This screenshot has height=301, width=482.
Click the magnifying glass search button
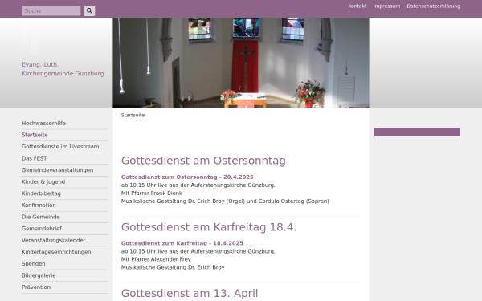(89, 10)
